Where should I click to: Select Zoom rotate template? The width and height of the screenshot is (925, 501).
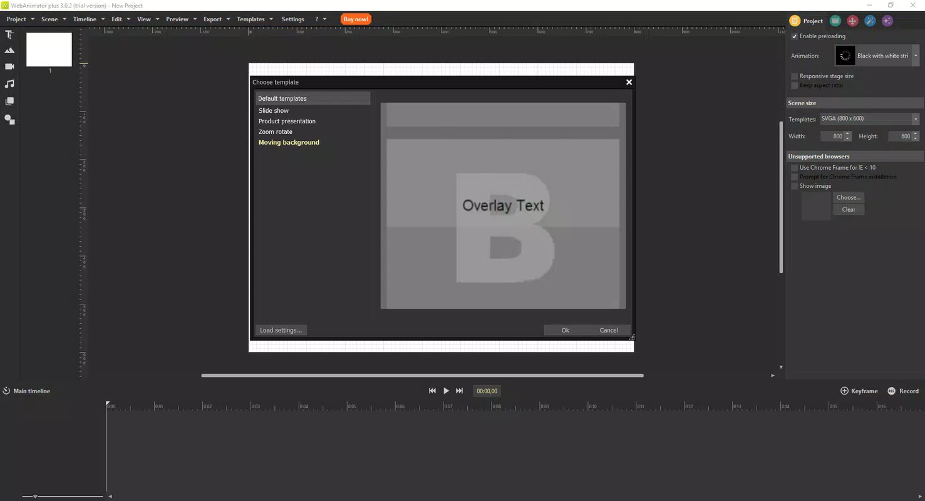tap(276, 132)
